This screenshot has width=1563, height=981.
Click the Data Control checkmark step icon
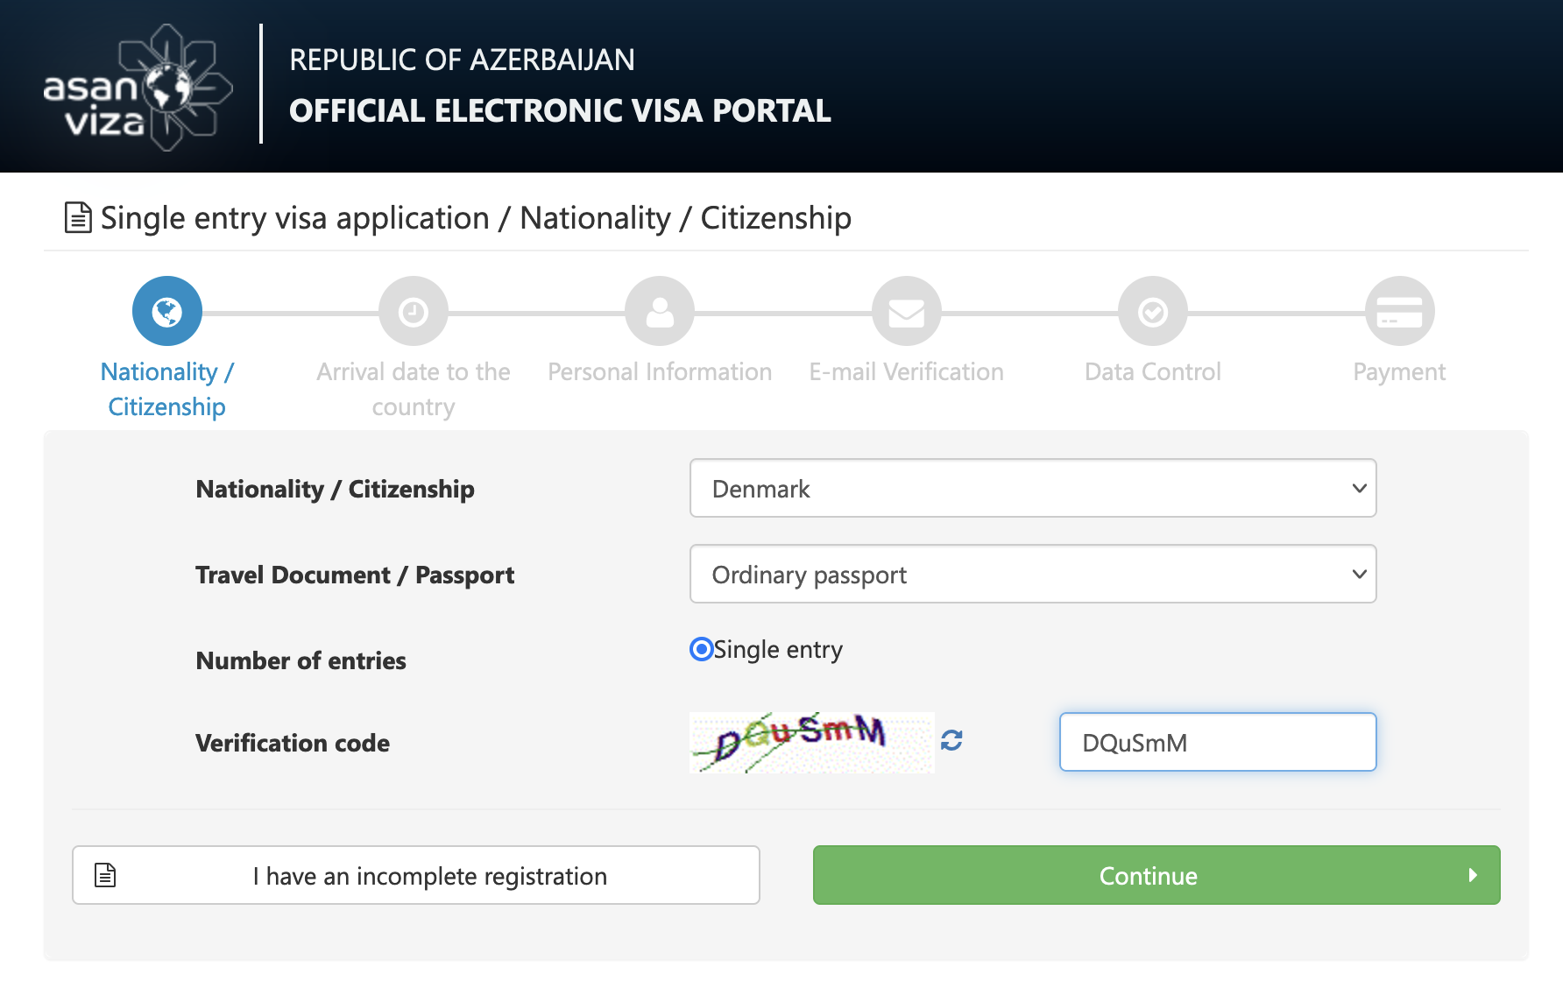click(1152, 311)
